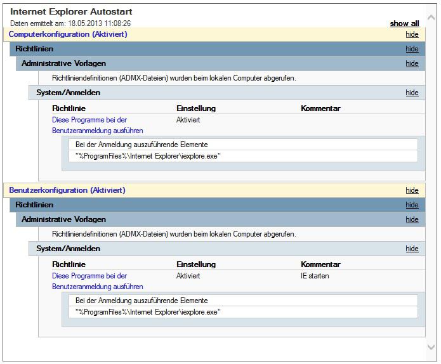Hide Richtlinien under Computerkonfiguration
Image resolution: width=441 pixels, height=364 pixels.
tap(412, 49)
